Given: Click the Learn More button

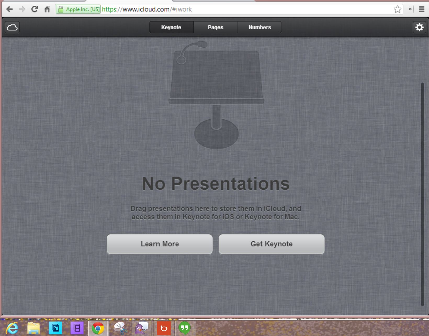Looking at the screenshot, I should pos(160,244).
